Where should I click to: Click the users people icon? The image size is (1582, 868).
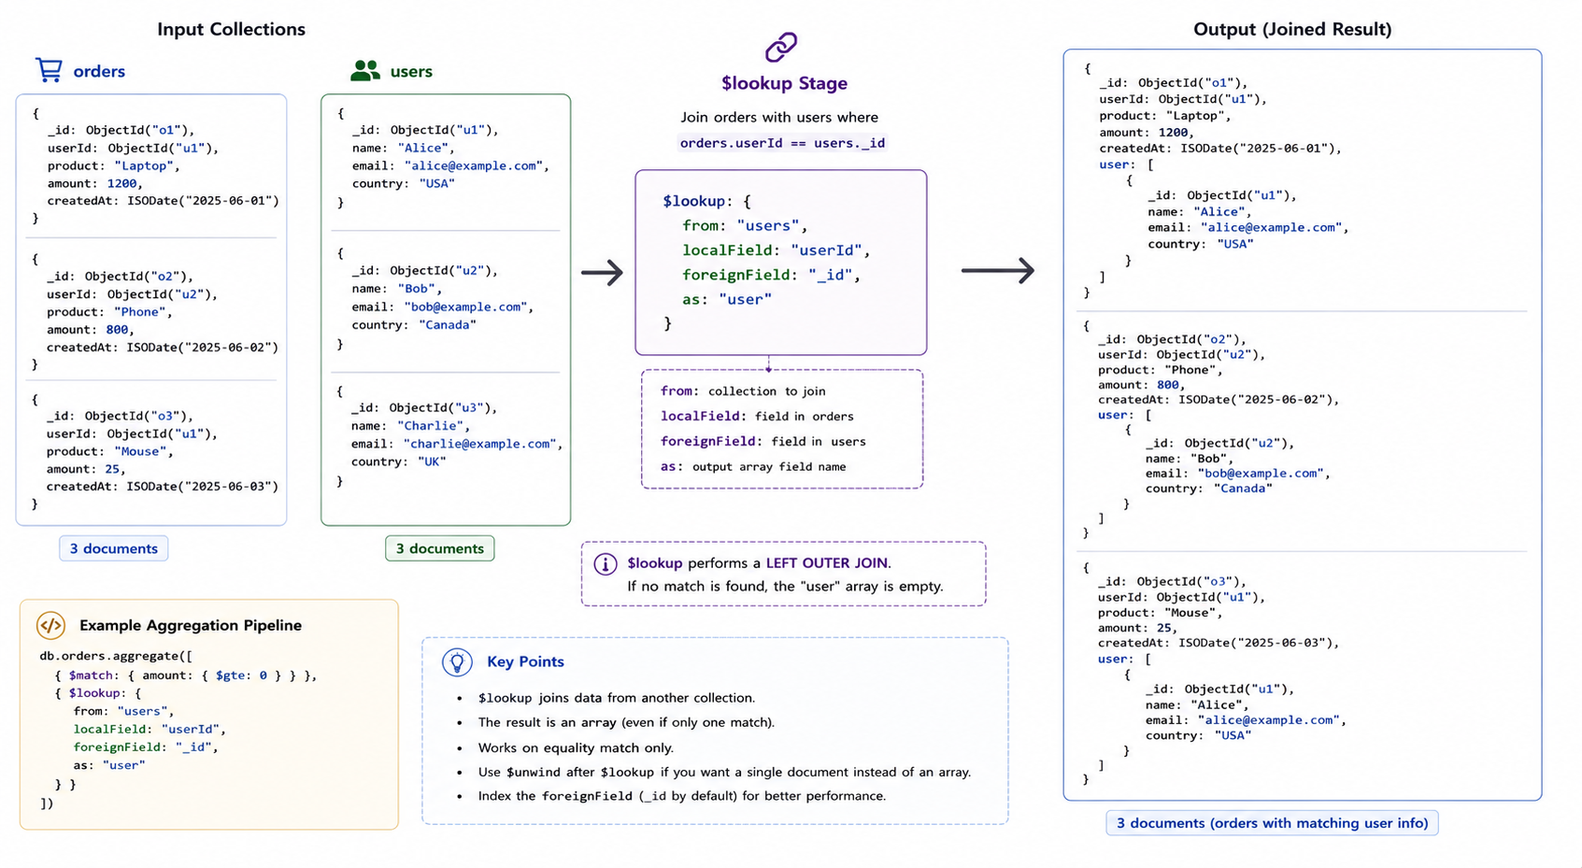tap(365, 71)
